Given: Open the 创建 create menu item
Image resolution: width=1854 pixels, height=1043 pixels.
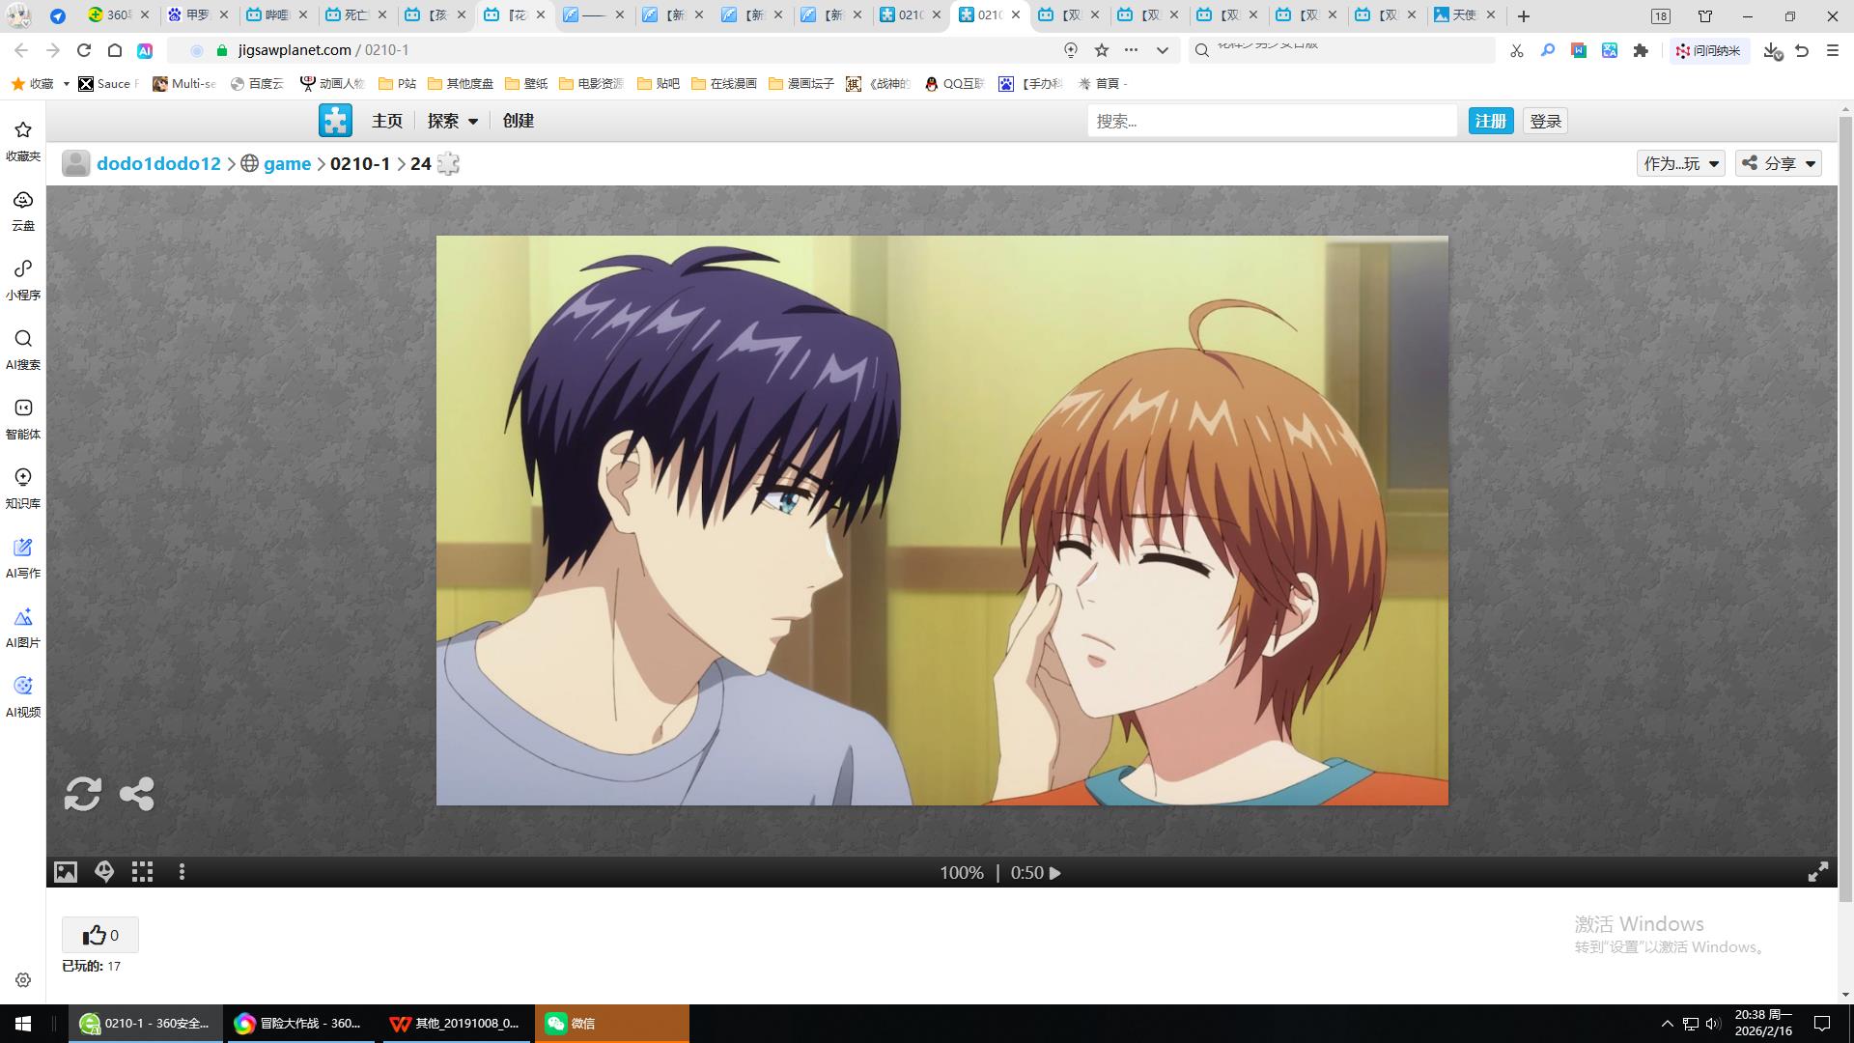Looking at the screenshot, I should (518, 121).
